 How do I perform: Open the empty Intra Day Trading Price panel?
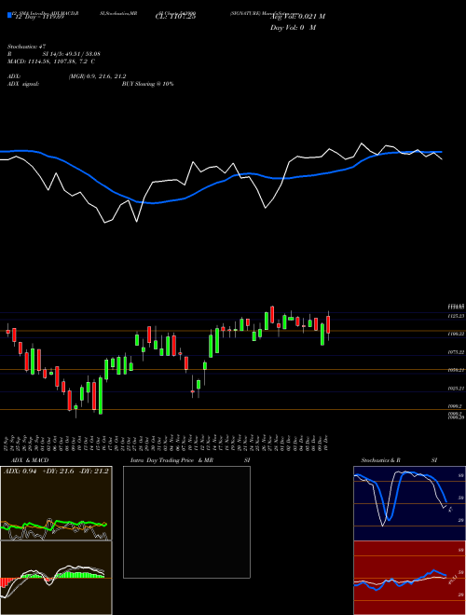pos(186,522)
